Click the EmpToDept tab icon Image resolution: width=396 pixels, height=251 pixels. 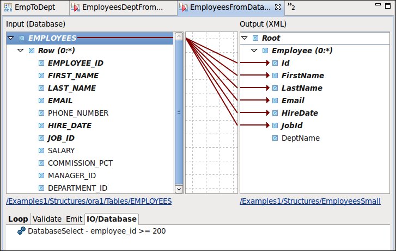tap(8, 7)
